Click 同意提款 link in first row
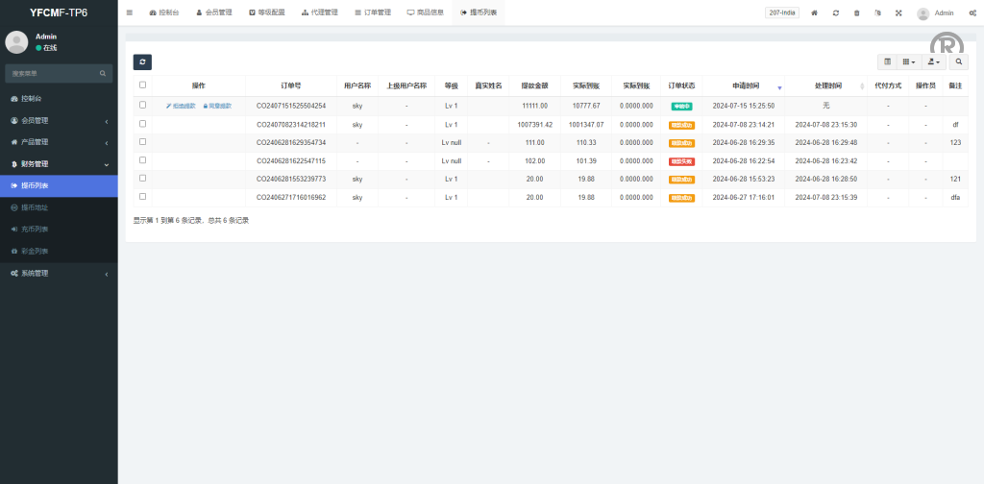Viewport: 984px width, 484px height. (217, 106)
